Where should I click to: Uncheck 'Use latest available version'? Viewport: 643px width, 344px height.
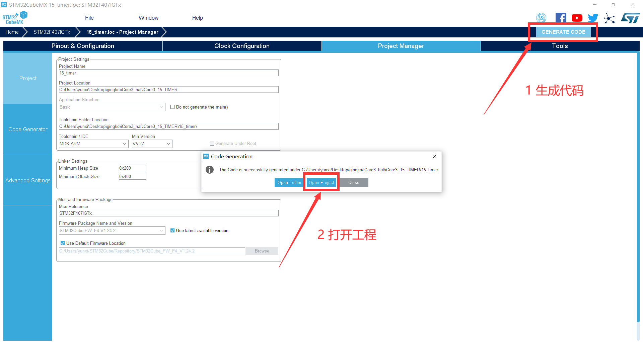pyautogui.click(x=172, y=231)
